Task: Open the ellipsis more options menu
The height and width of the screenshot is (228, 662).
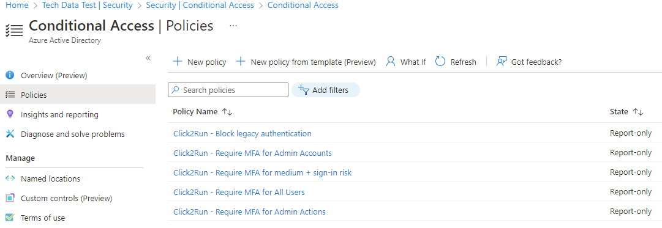Action: tap(233, 26)
